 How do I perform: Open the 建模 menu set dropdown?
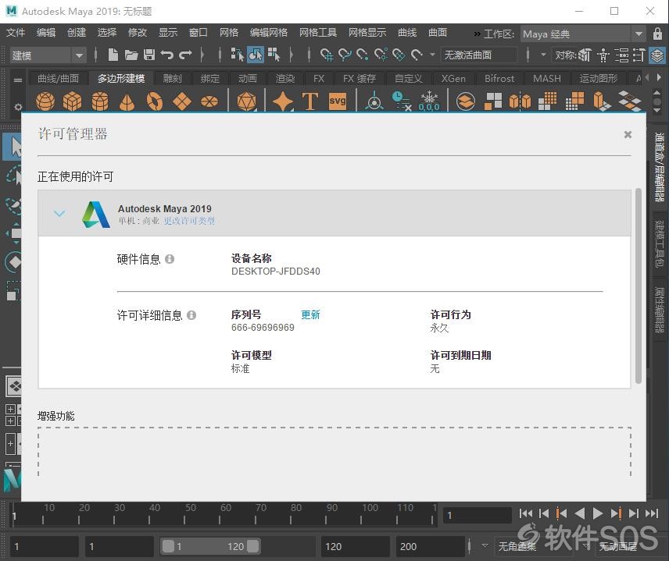(x=48, y=55)
